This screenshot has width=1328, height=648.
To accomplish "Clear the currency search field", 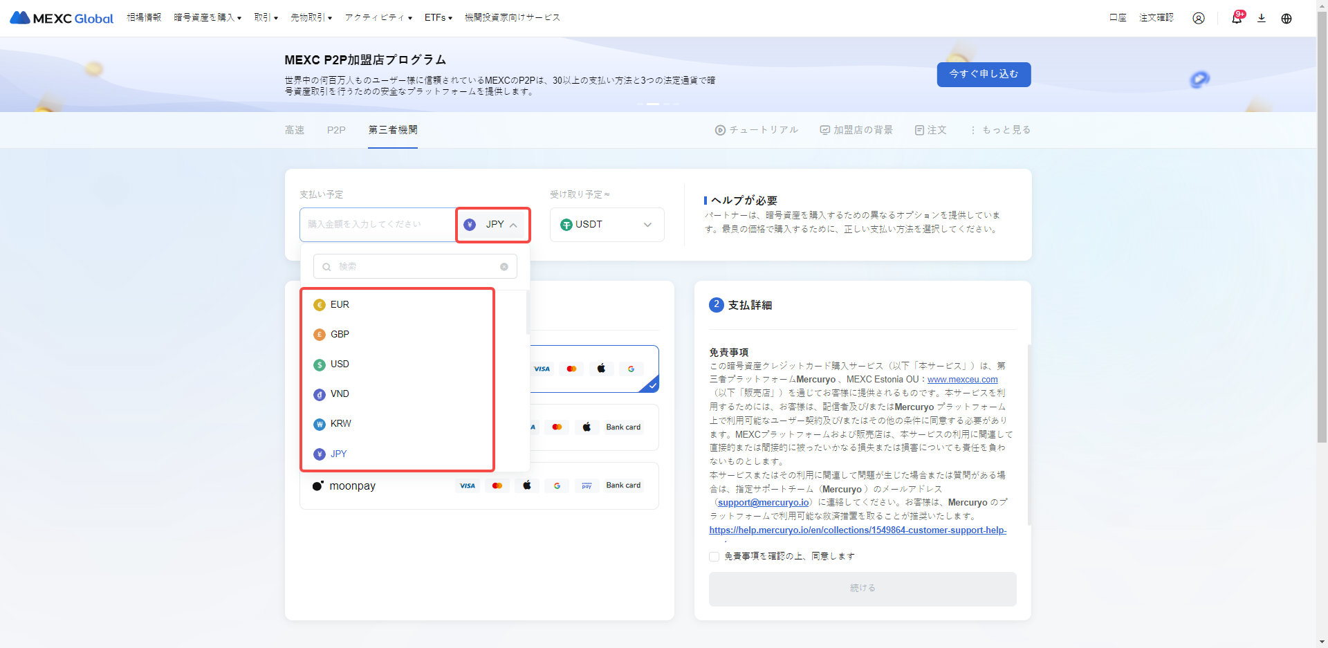I will [504, 267].
